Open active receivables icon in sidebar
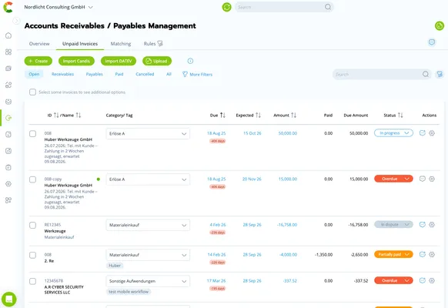Viewport: 448px width, 308px height. point(8,118)
